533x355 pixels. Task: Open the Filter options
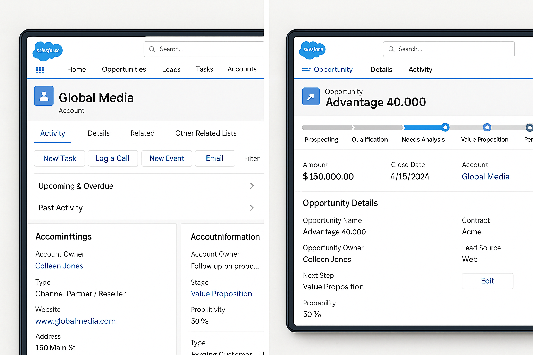pos(251,158)
